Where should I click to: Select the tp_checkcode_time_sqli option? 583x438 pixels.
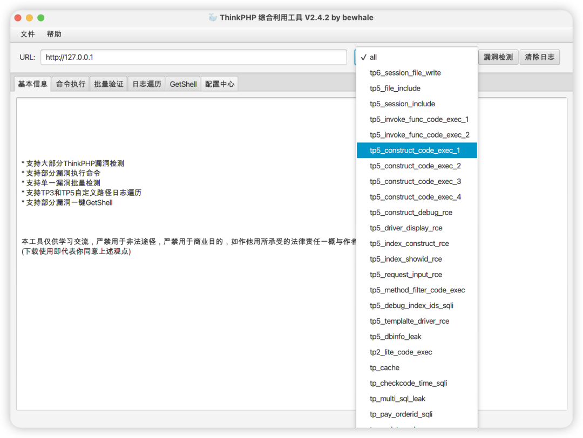[417, 384]
